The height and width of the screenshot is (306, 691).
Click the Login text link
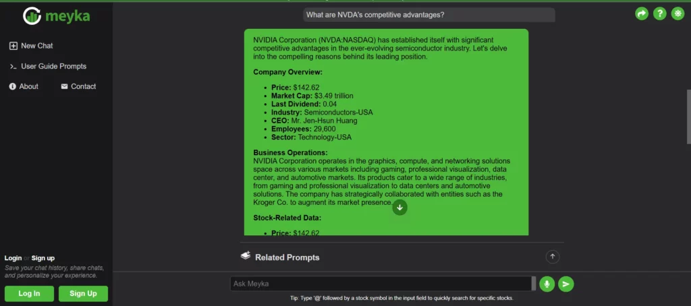click(x=13, y=257)
